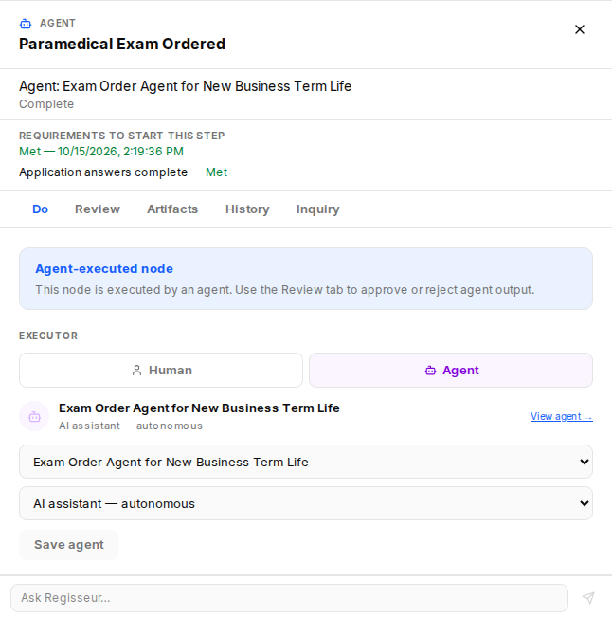Click the EXECUTOR section label
Screen dimensions: 612x617
pyautogui.click(x=48, y=336)
